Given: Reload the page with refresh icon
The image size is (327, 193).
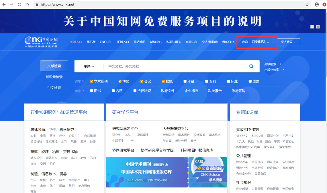Looking at the screenshot, I should pyautogui.click(x=19, y=5).
